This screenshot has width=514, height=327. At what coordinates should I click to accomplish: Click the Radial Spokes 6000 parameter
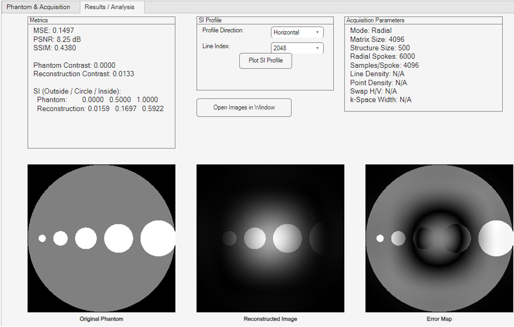point(382,57)
